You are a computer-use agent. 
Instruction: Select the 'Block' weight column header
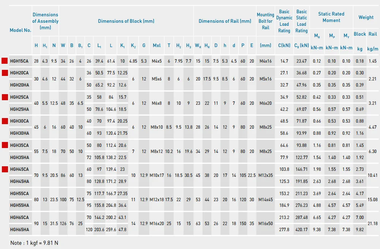359,34
